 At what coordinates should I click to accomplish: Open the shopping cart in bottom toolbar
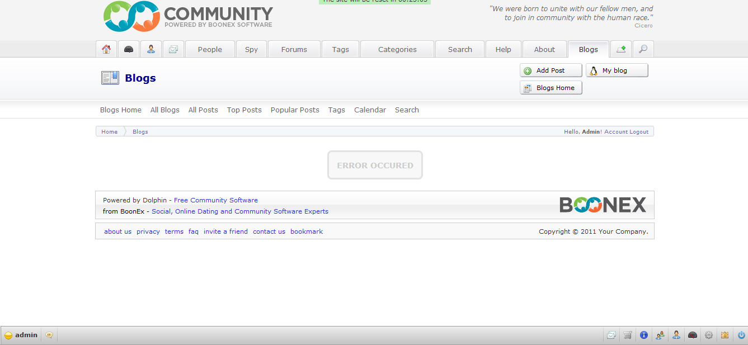(x=628, y=335)
